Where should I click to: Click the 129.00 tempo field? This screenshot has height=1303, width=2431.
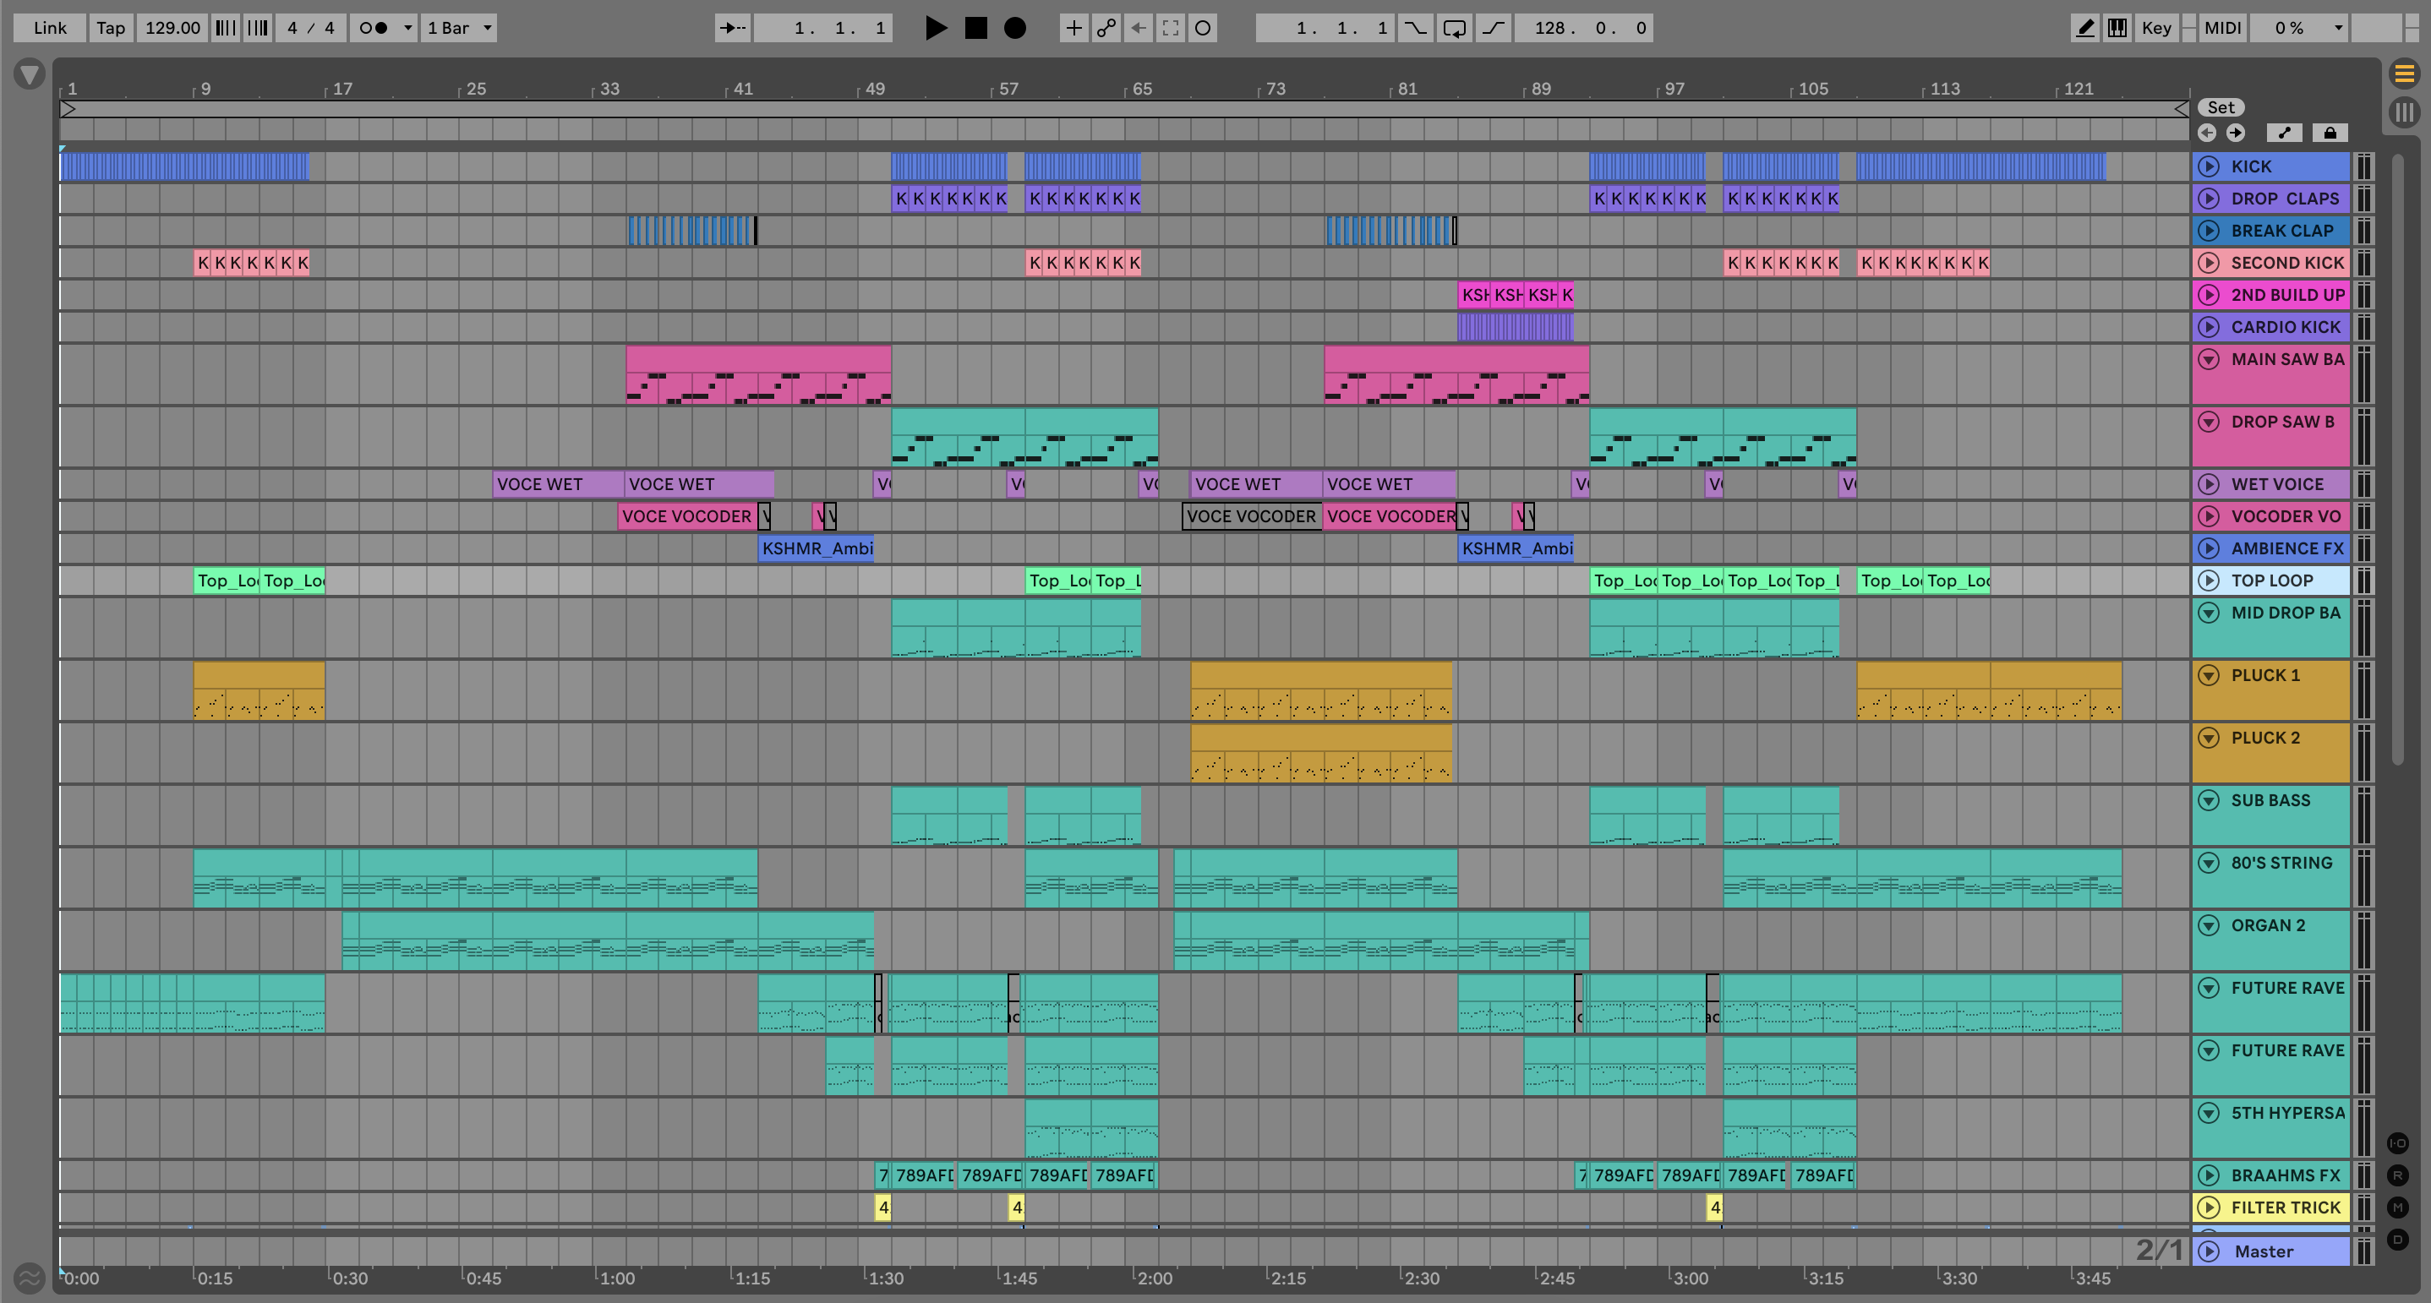pyautogui.click(x=172, y=27)
